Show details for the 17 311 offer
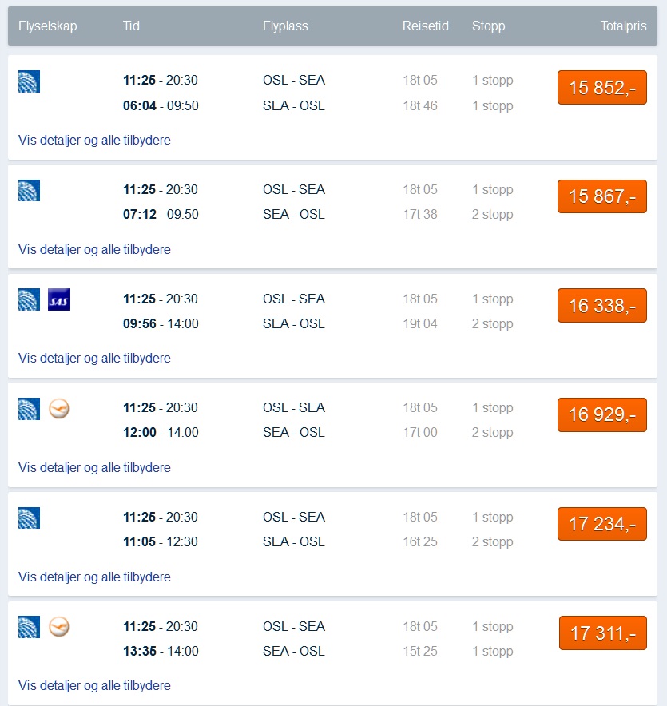Image resolution: width=667 pixels, height=706 pixels. click(94, 686)
